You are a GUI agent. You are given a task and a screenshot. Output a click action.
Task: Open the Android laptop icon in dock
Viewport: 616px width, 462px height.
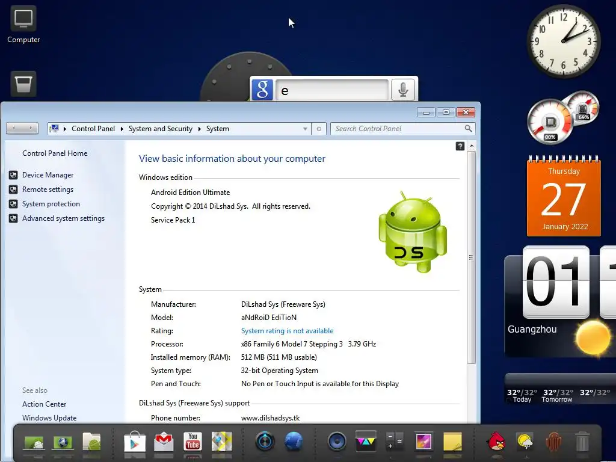(34, 442)
